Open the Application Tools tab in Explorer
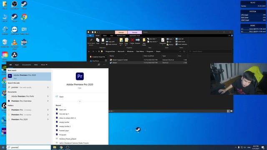This screenshot has height=150, width=267. click(134, 35)
